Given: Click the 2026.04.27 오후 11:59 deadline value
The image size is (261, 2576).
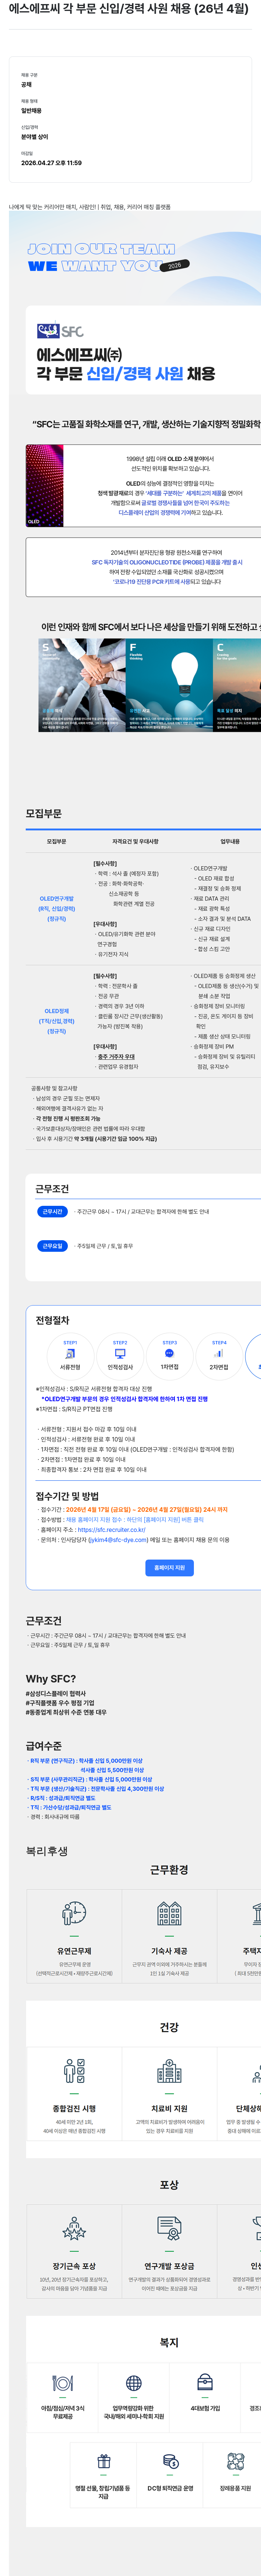Looking at the screenshot, I should pos(52,163).
